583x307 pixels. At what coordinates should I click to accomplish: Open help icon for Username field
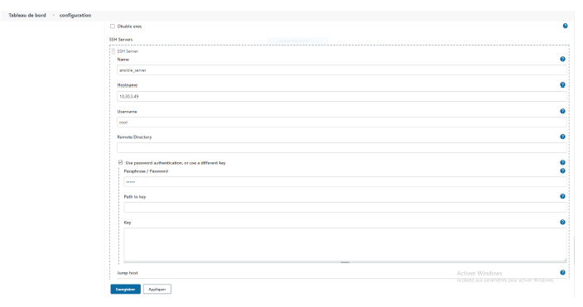(562, 111)
